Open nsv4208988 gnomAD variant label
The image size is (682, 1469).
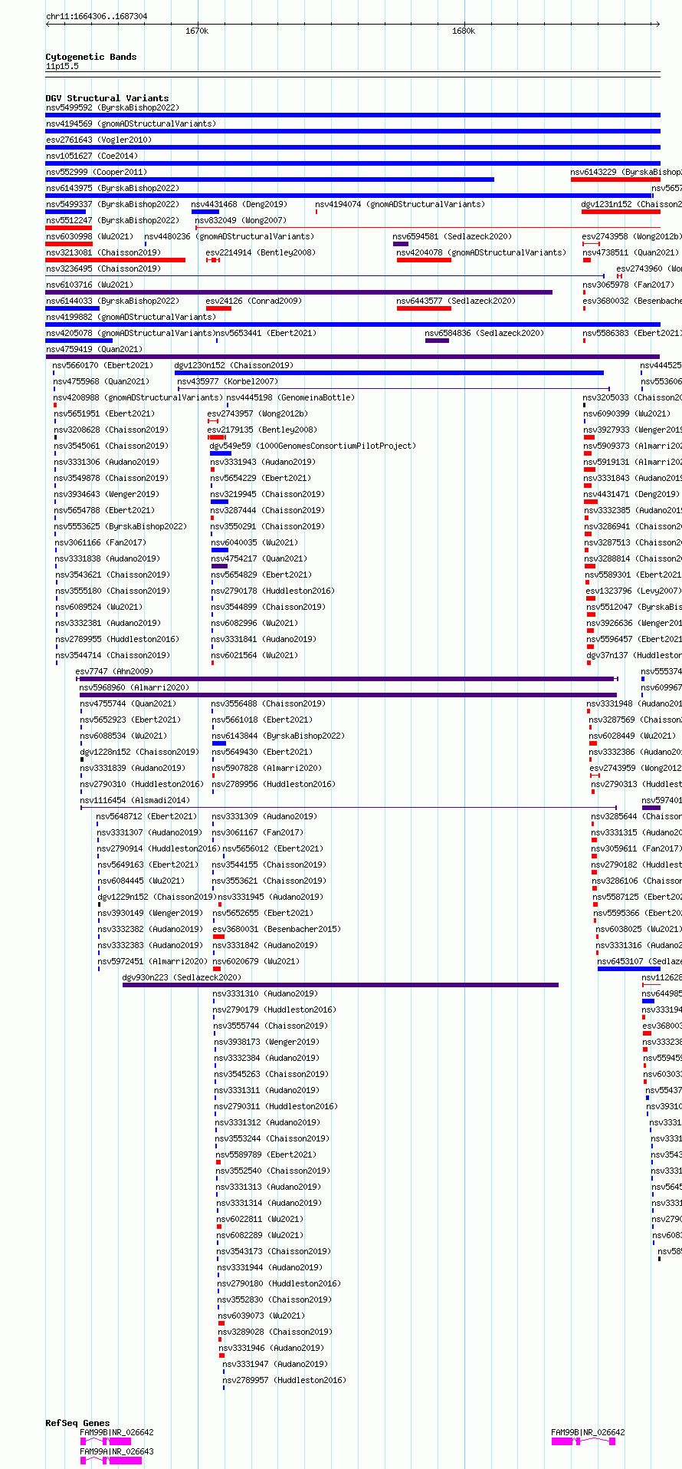(x=138, y=397)
